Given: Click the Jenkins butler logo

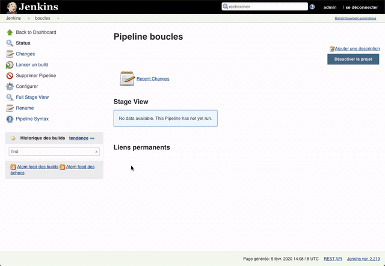Looking at the screenshot, I should [12, 7].
